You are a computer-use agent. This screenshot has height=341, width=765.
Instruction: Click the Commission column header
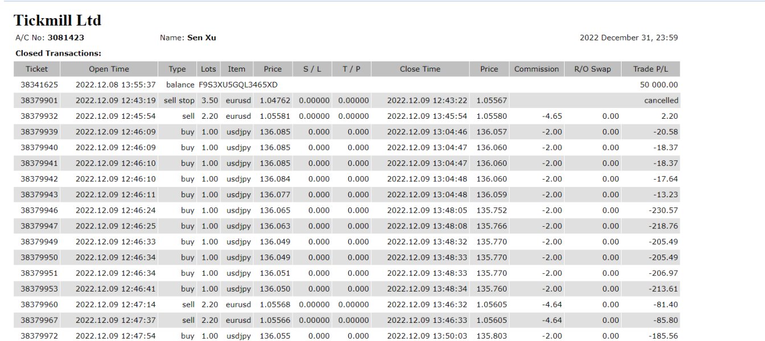coord(537,69)
